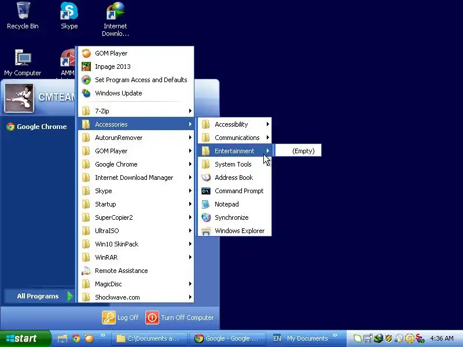Click the Remote Assistance icon
Screen dimensions: 463x347
(86, 271)
